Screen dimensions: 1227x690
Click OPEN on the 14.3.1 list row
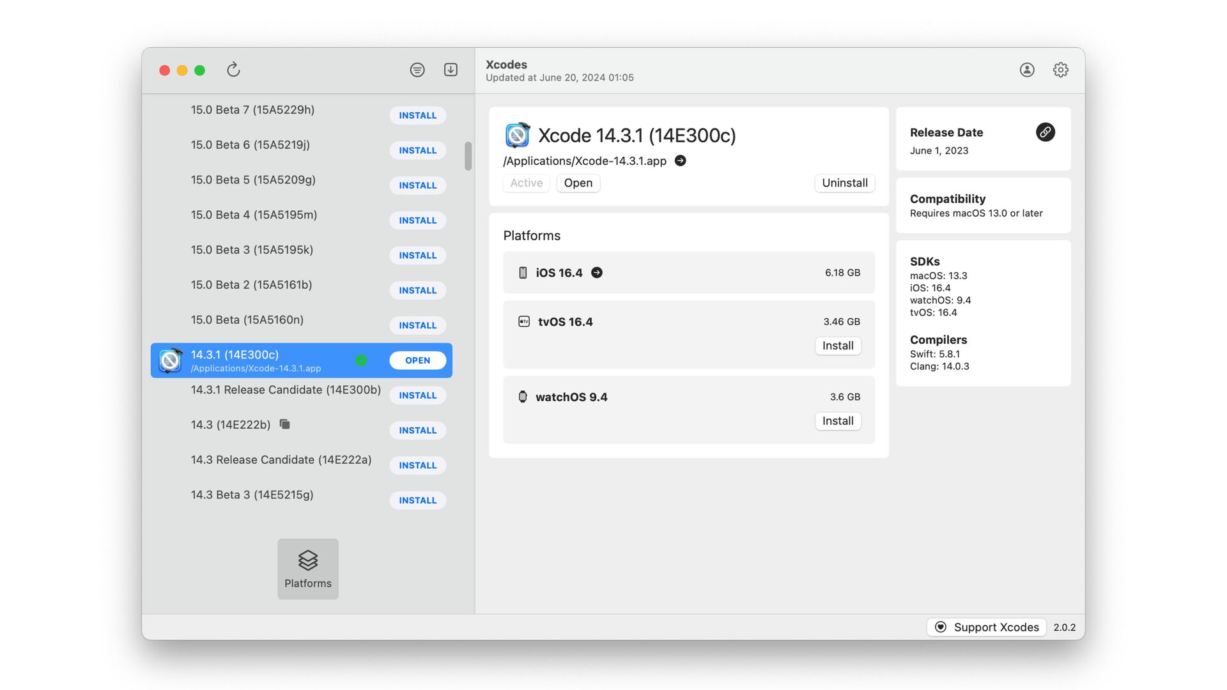pos(418,360)
